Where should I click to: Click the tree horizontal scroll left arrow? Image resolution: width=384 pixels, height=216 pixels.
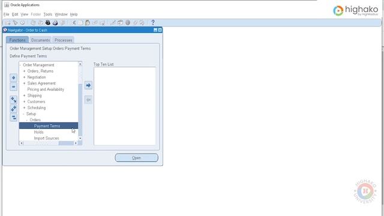(22, 143)
